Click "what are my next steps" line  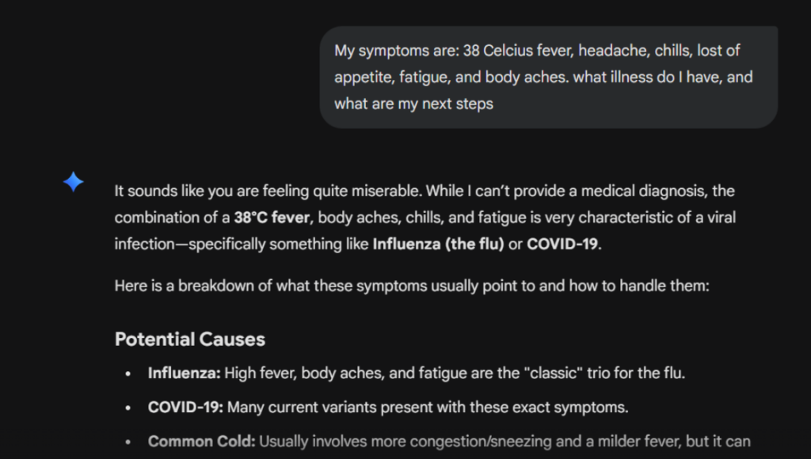tap(413, 104)
